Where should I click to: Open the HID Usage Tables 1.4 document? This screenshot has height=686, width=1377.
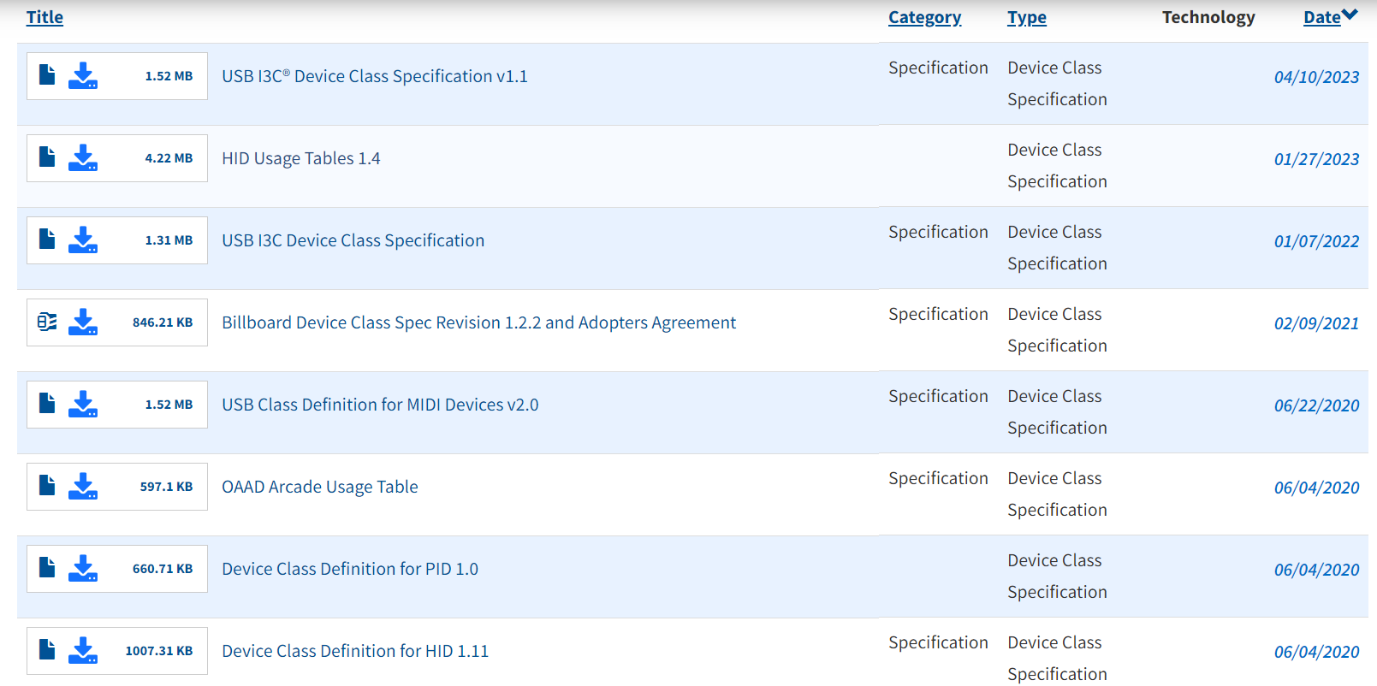(x=300, y=158)
